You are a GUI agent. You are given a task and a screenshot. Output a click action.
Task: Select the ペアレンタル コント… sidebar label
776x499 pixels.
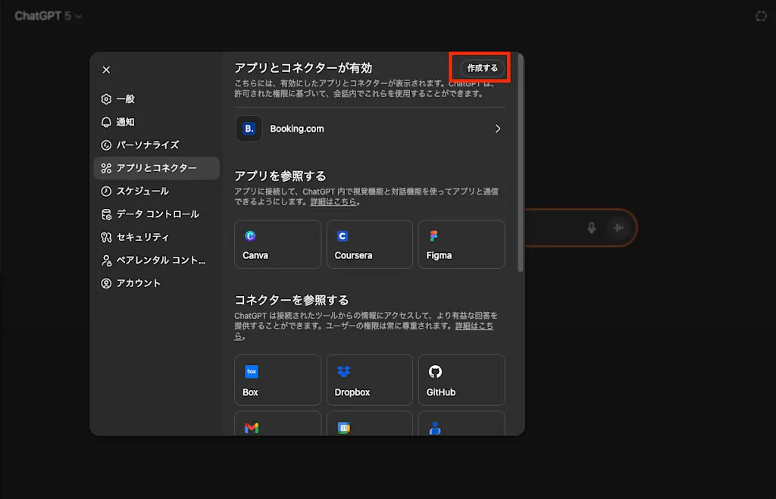pyautogui.click(x=161, y=260)
